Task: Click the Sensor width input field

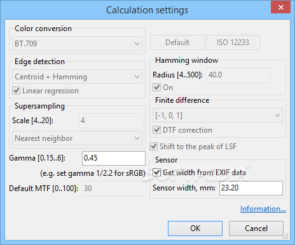Action: (x=251, y=188)
